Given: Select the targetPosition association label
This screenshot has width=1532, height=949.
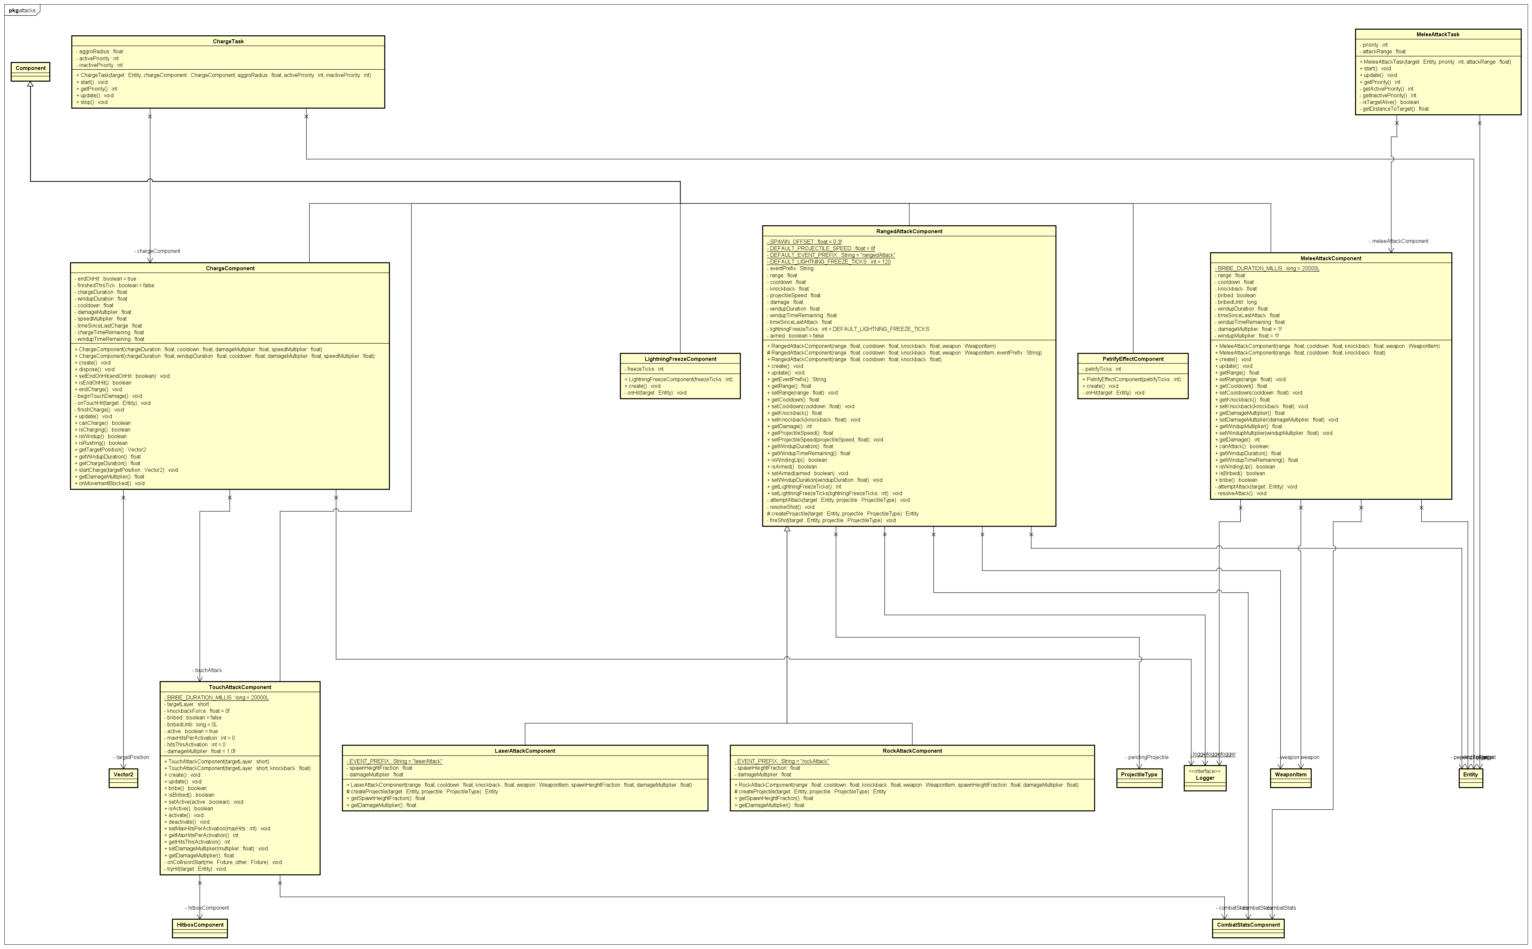Looking at the screenshot, I should (x=131, y=757).
